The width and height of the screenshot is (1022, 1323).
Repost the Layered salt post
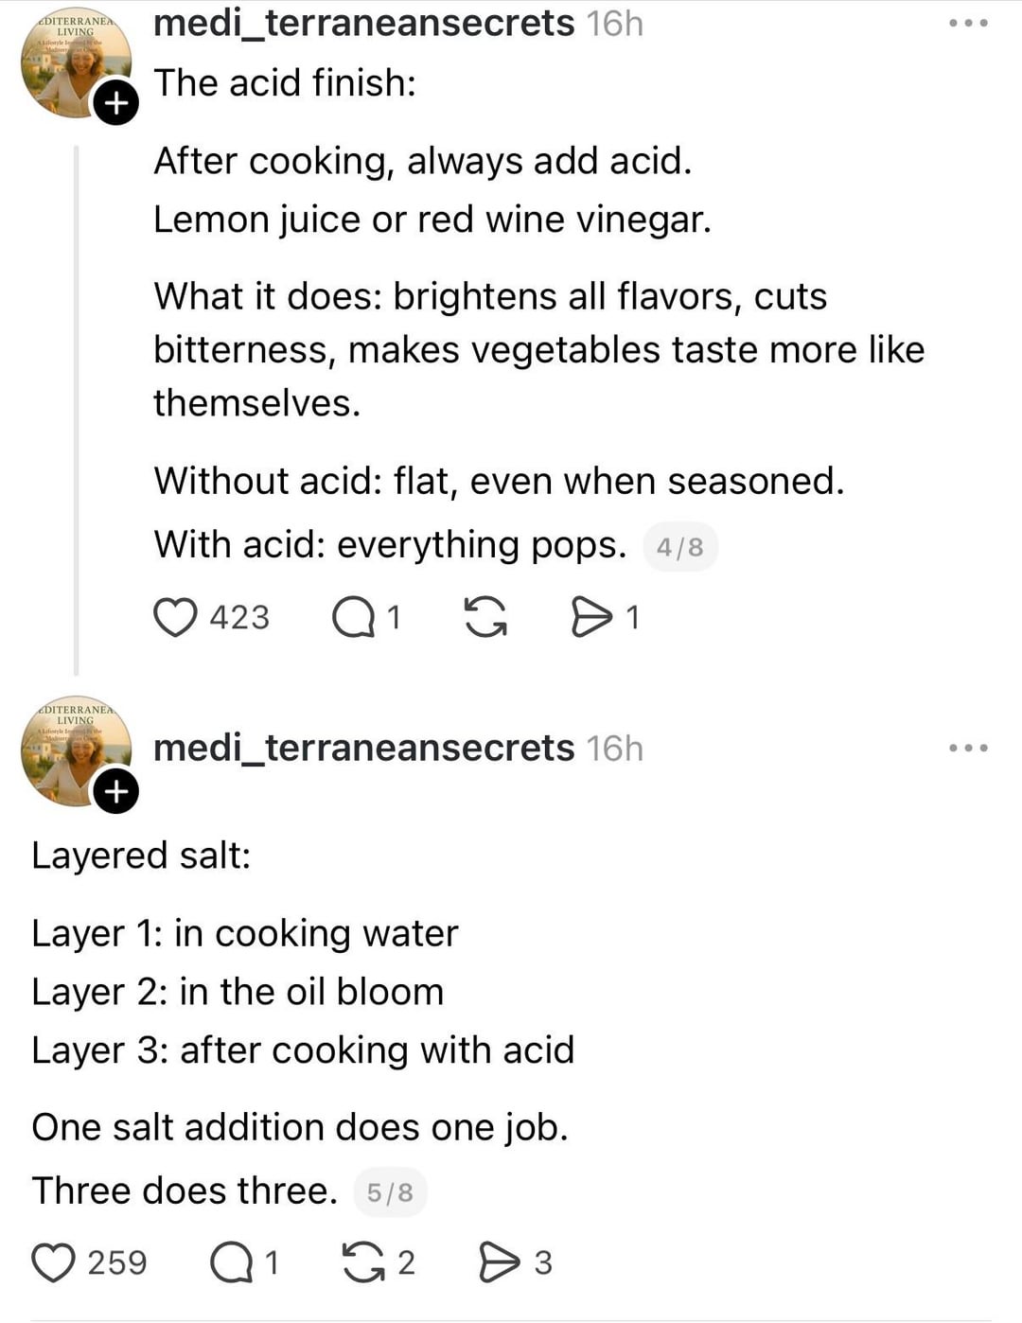tap(363, 1262)
